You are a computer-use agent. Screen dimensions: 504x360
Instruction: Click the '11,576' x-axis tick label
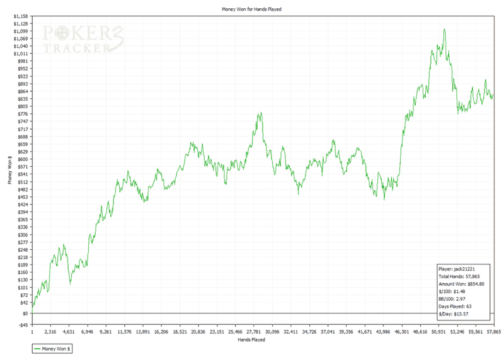pyautogui.click(x=124, y=332)
